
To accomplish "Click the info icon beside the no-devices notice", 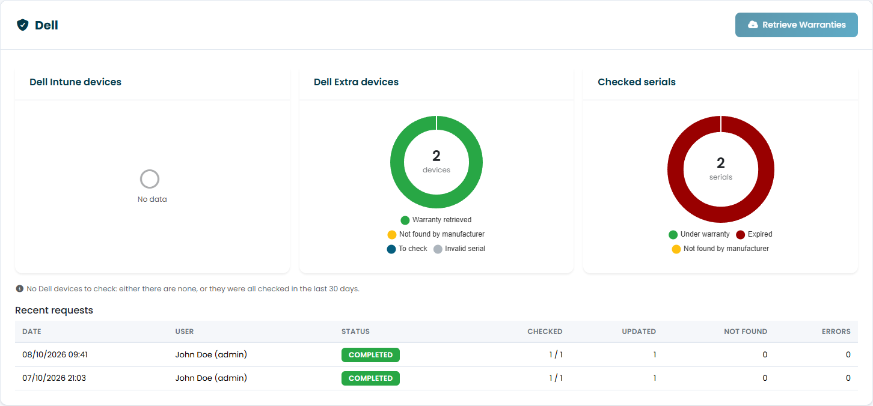I will (x=19, y=289).
